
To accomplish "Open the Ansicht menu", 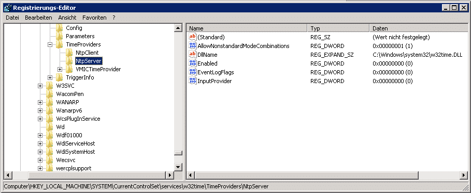I will (67, 18).
